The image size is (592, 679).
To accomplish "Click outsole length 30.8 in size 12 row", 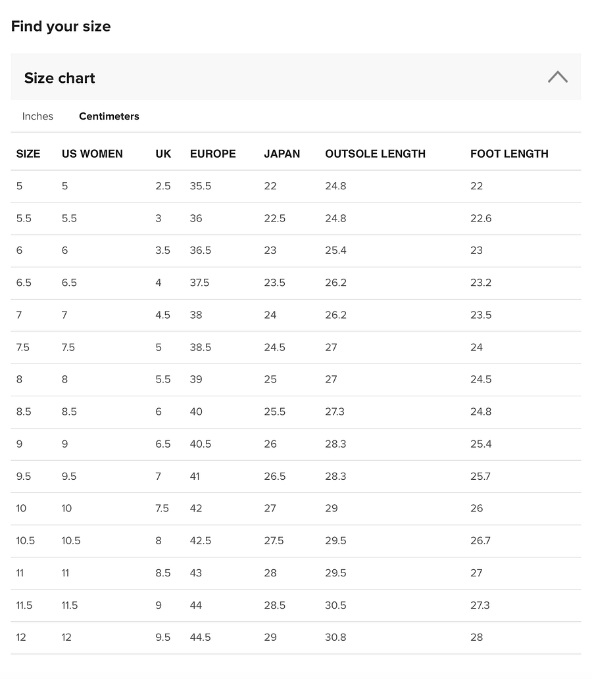I will point(335,637).
